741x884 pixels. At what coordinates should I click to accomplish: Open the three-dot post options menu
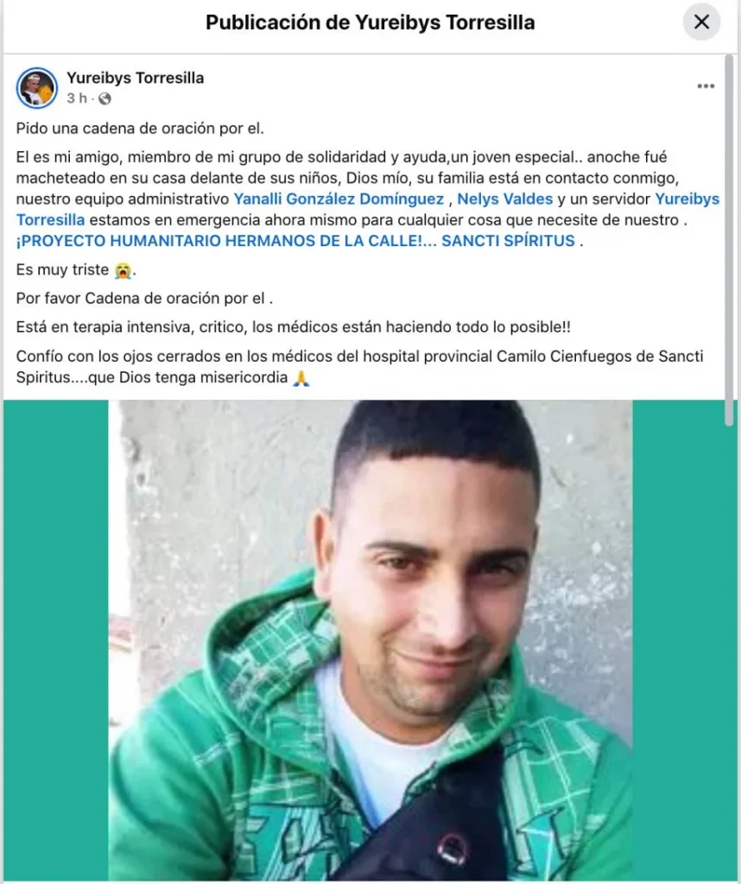pos(706,86)
